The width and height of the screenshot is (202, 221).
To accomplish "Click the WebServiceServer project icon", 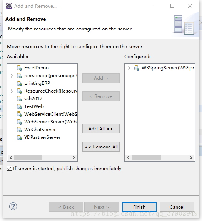I will point(19,122).
